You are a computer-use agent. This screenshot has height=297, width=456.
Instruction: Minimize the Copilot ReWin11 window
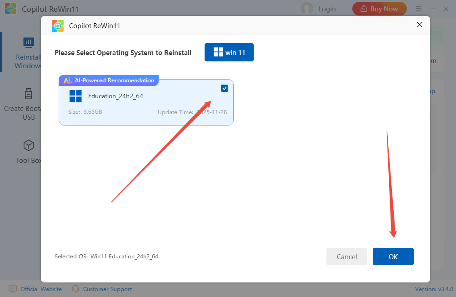[x=433, y=9]
